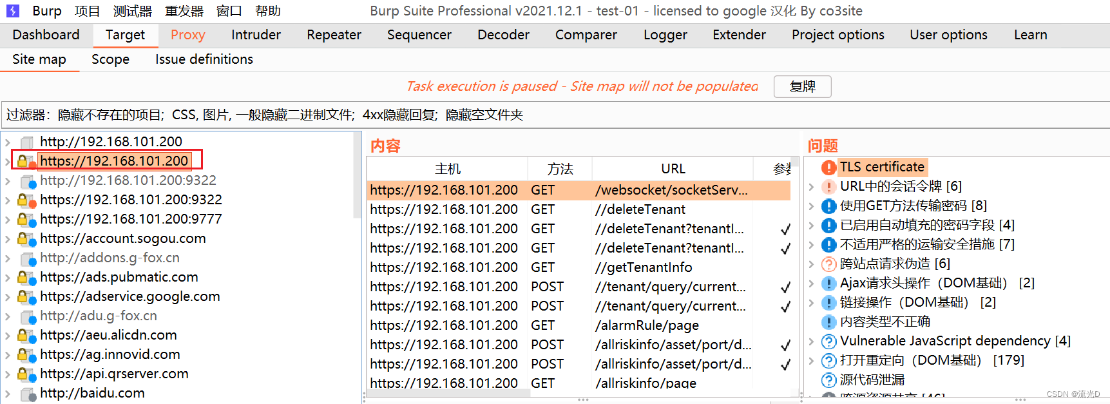Switch to the Intruder tab
The image size is (1110, 404).
[x=256, y=35]
